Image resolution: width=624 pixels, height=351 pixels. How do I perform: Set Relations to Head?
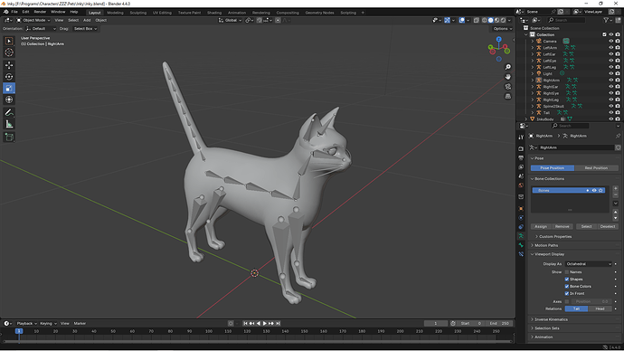click(x=600, y=308)
